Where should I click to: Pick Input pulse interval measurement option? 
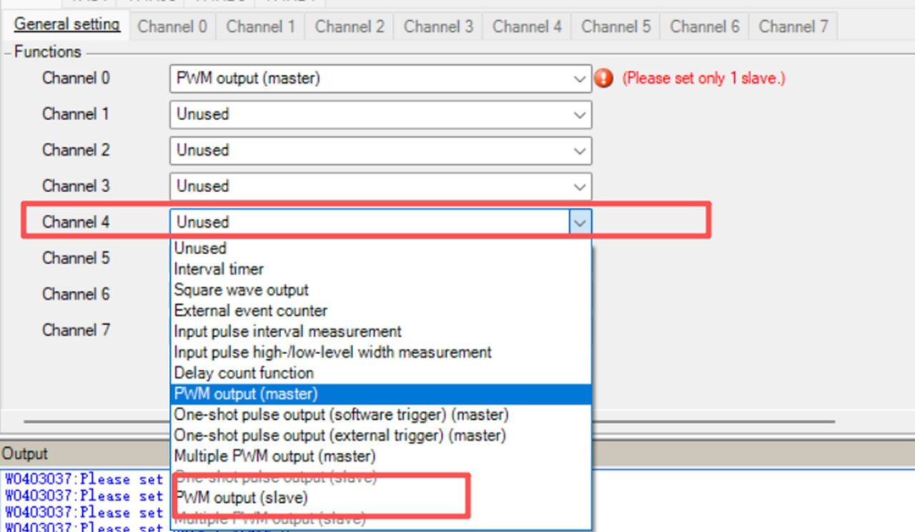[287, 331]
